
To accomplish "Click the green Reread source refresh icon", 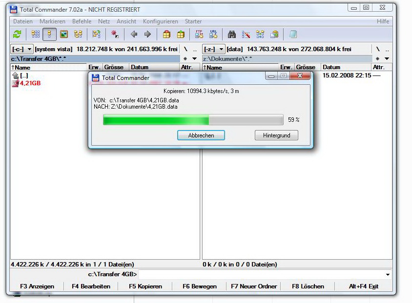I will pos(17,34).
